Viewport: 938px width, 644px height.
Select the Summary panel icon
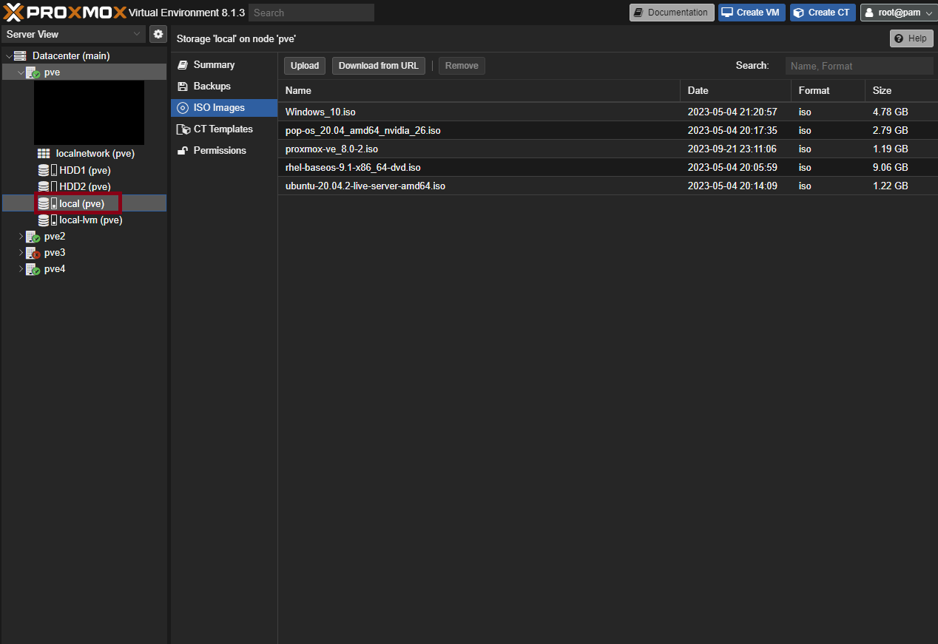point(181,64)
